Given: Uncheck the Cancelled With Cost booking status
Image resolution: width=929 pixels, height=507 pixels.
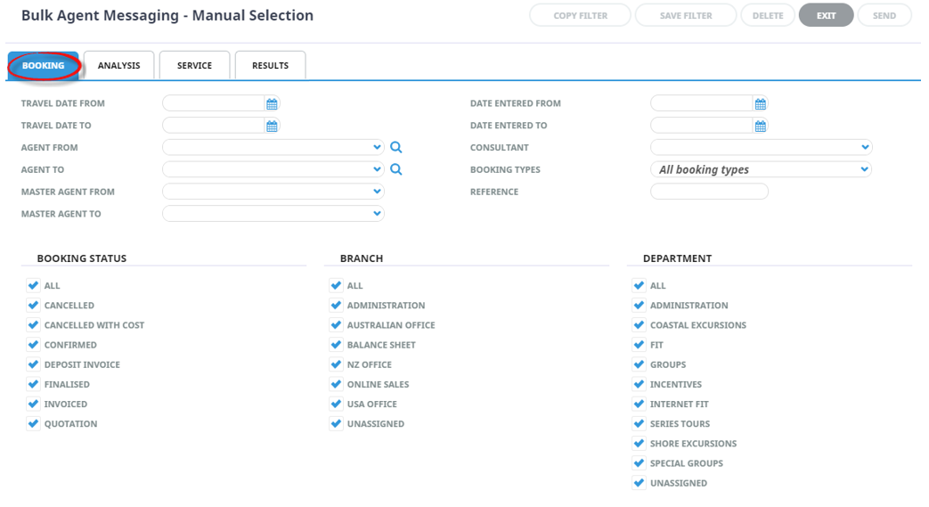Looking at the screenshot, I should pyautogui.click(x=33, y=325).
